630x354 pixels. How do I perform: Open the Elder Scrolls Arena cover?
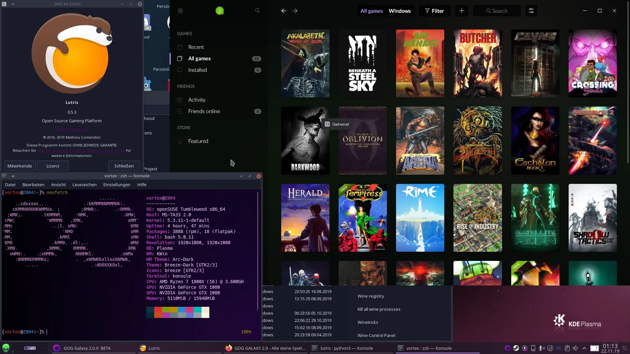click(420, 141)
